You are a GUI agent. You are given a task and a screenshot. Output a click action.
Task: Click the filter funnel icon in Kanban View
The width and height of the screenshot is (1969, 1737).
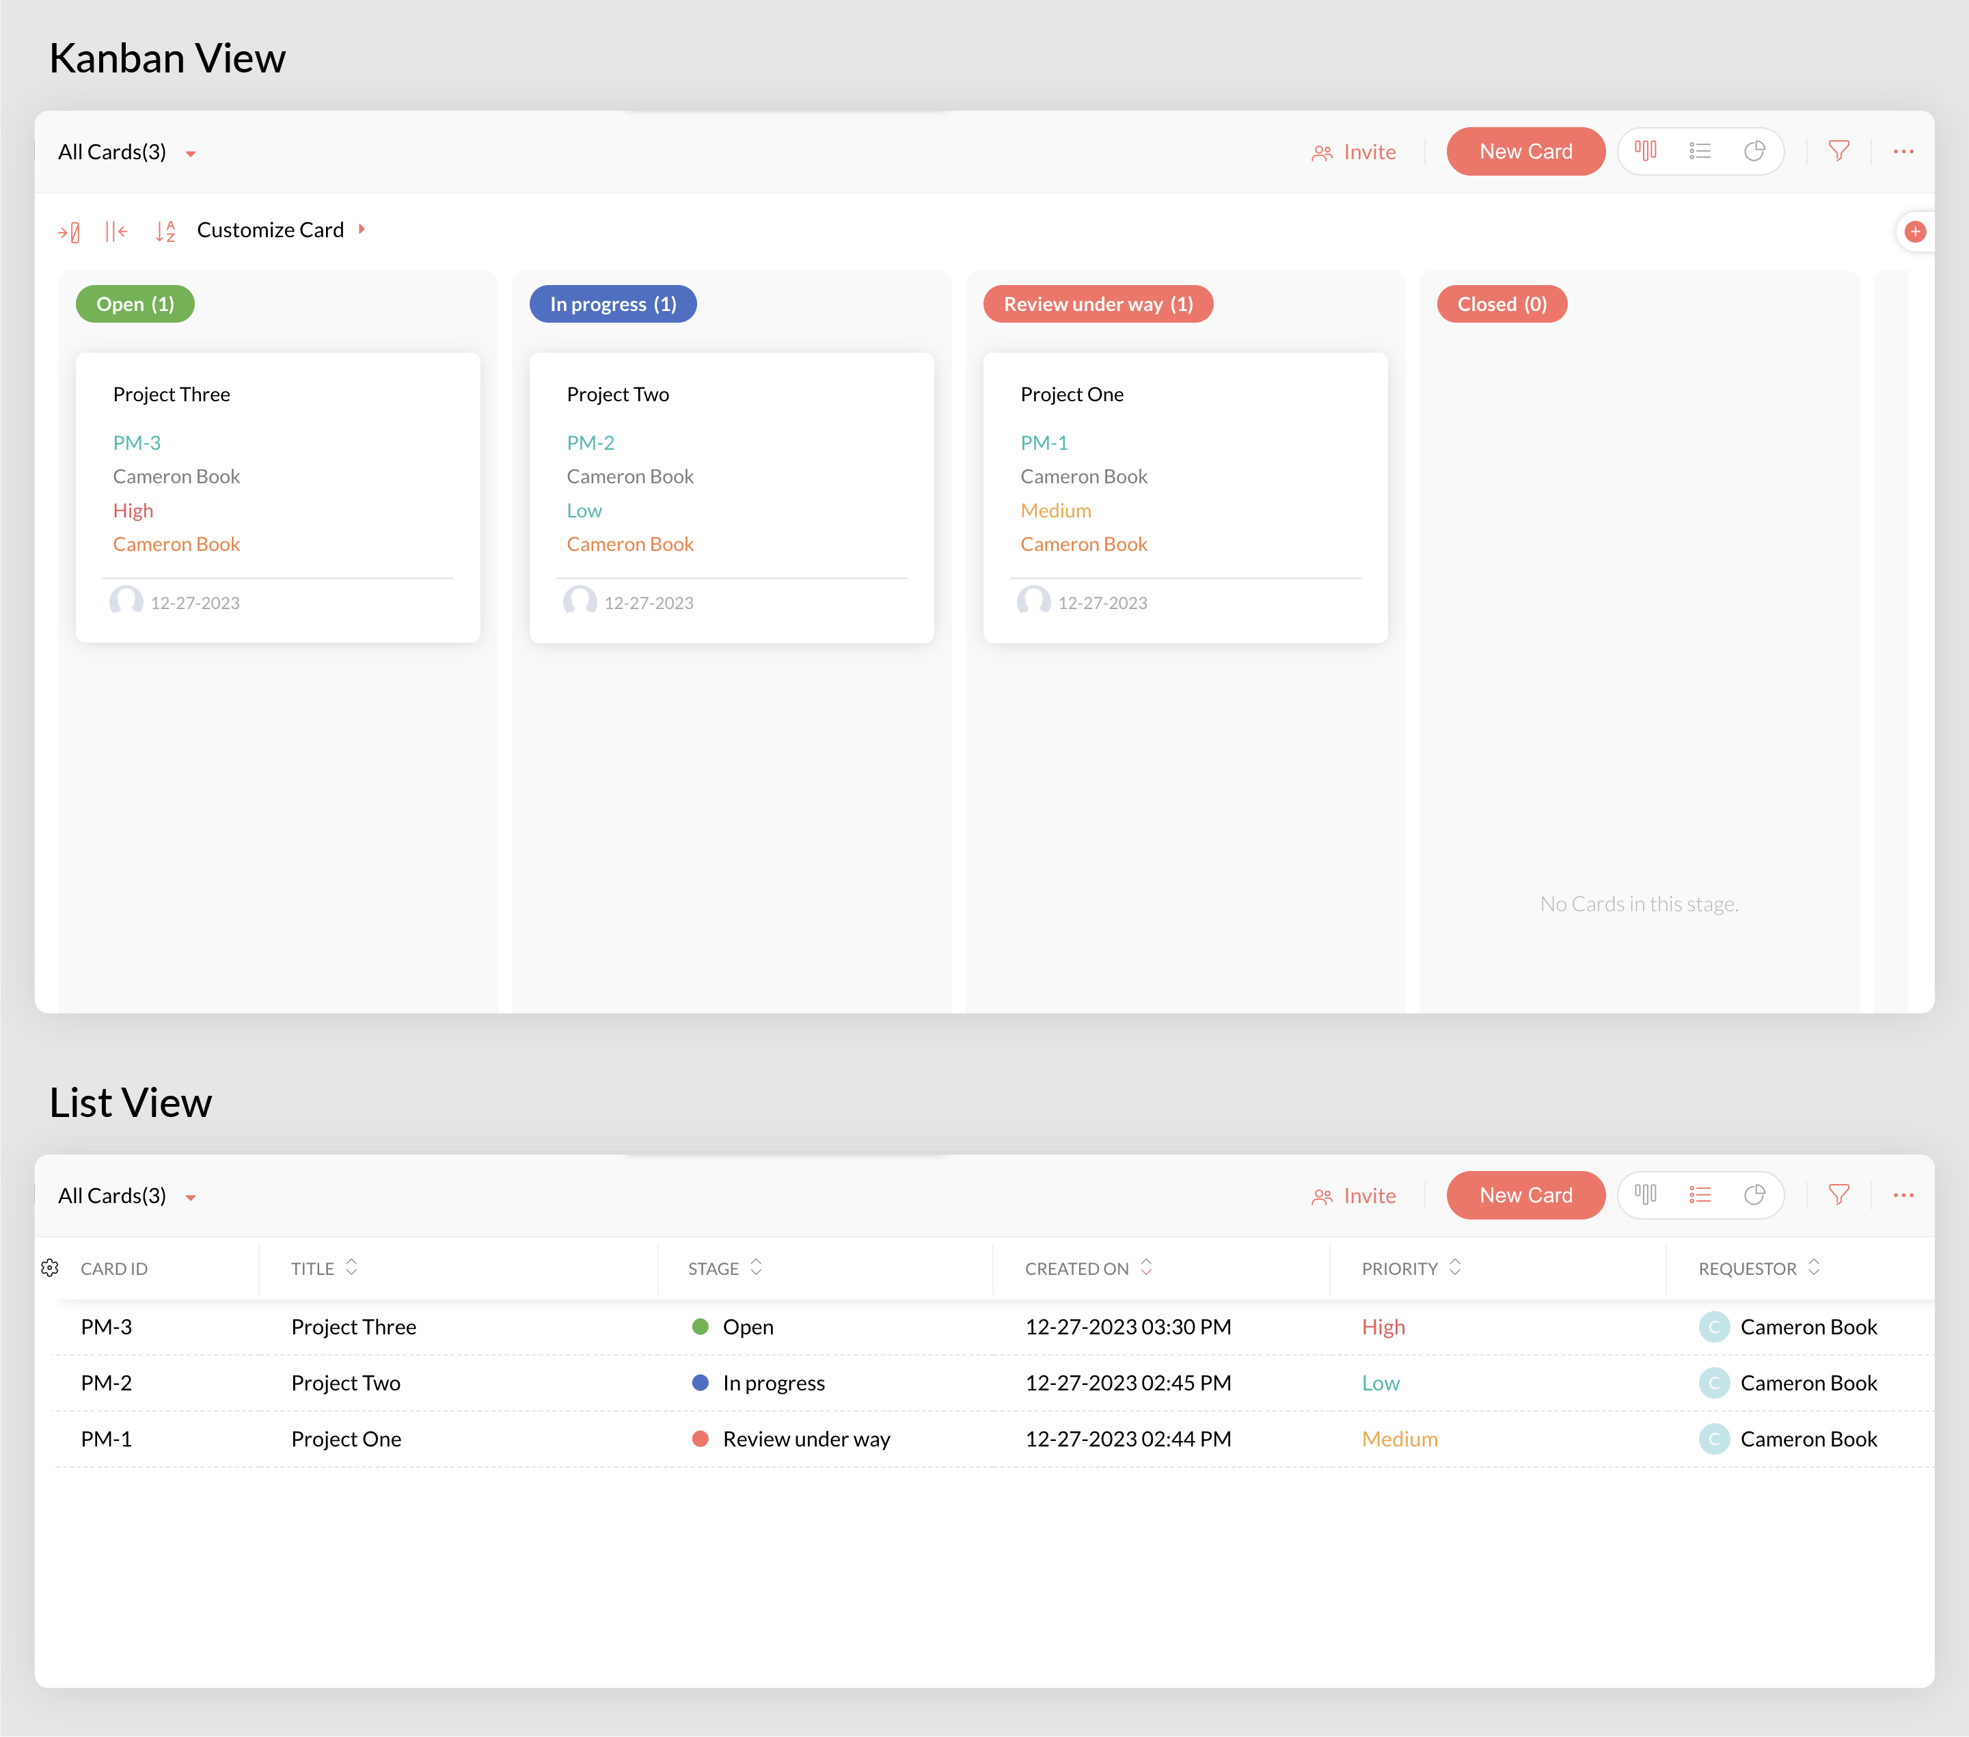[1839, 151]
